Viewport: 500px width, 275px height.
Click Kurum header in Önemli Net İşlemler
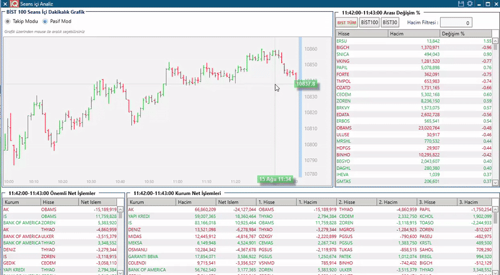tap(22, 202)
